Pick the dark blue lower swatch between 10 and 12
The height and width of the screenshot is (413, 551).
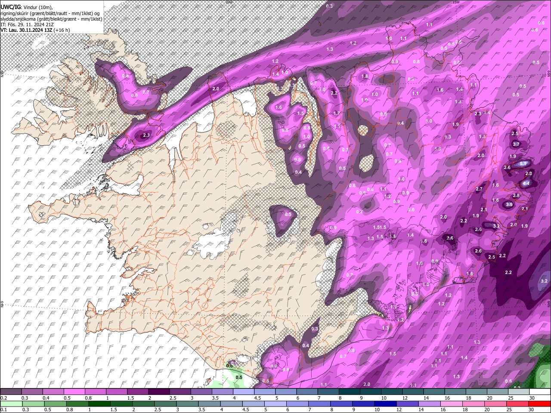coord(385,404)
